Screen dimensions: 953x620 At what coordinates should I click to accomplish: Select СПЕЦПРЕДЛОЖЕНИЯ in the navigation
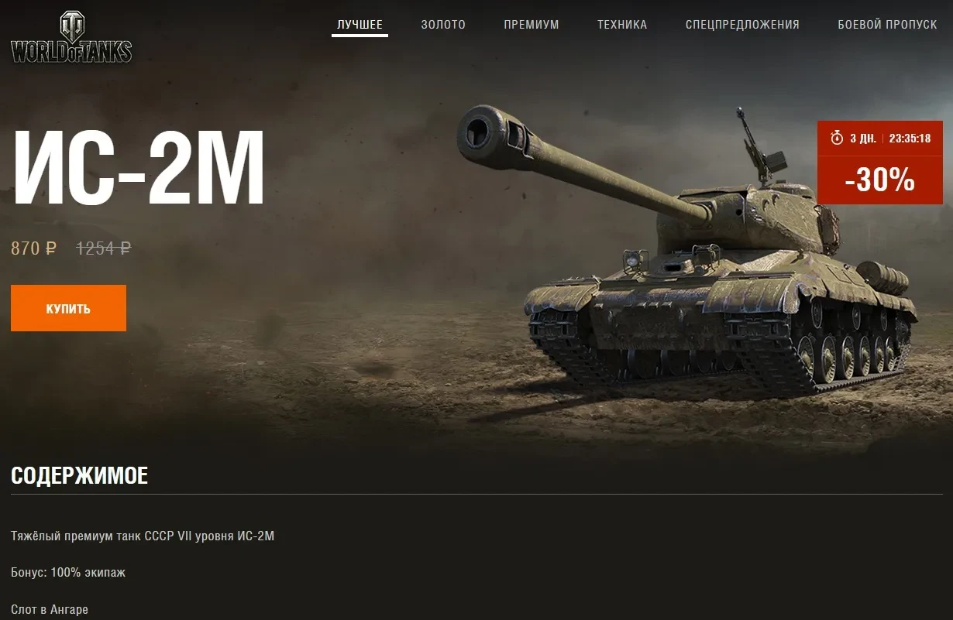coord(742,25)
